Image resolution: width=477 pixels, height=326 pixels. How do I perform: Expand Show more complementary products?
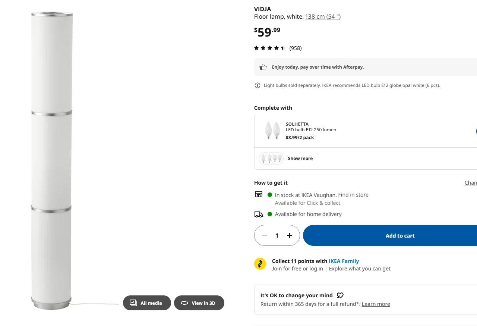(300, 159)
